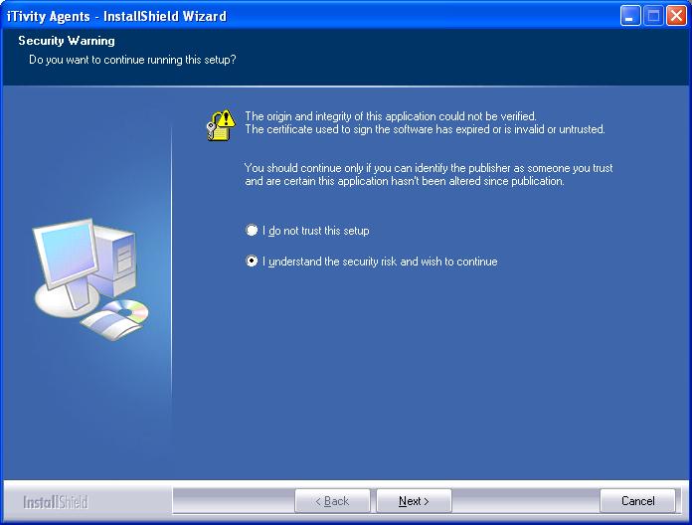Click the "Do you want to continue" subtitle
692x525 pixels.
click(132, 60)
